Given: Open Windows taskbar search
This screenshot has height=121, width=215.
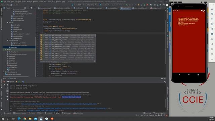Looking at the screenshot, I should 8,119.
